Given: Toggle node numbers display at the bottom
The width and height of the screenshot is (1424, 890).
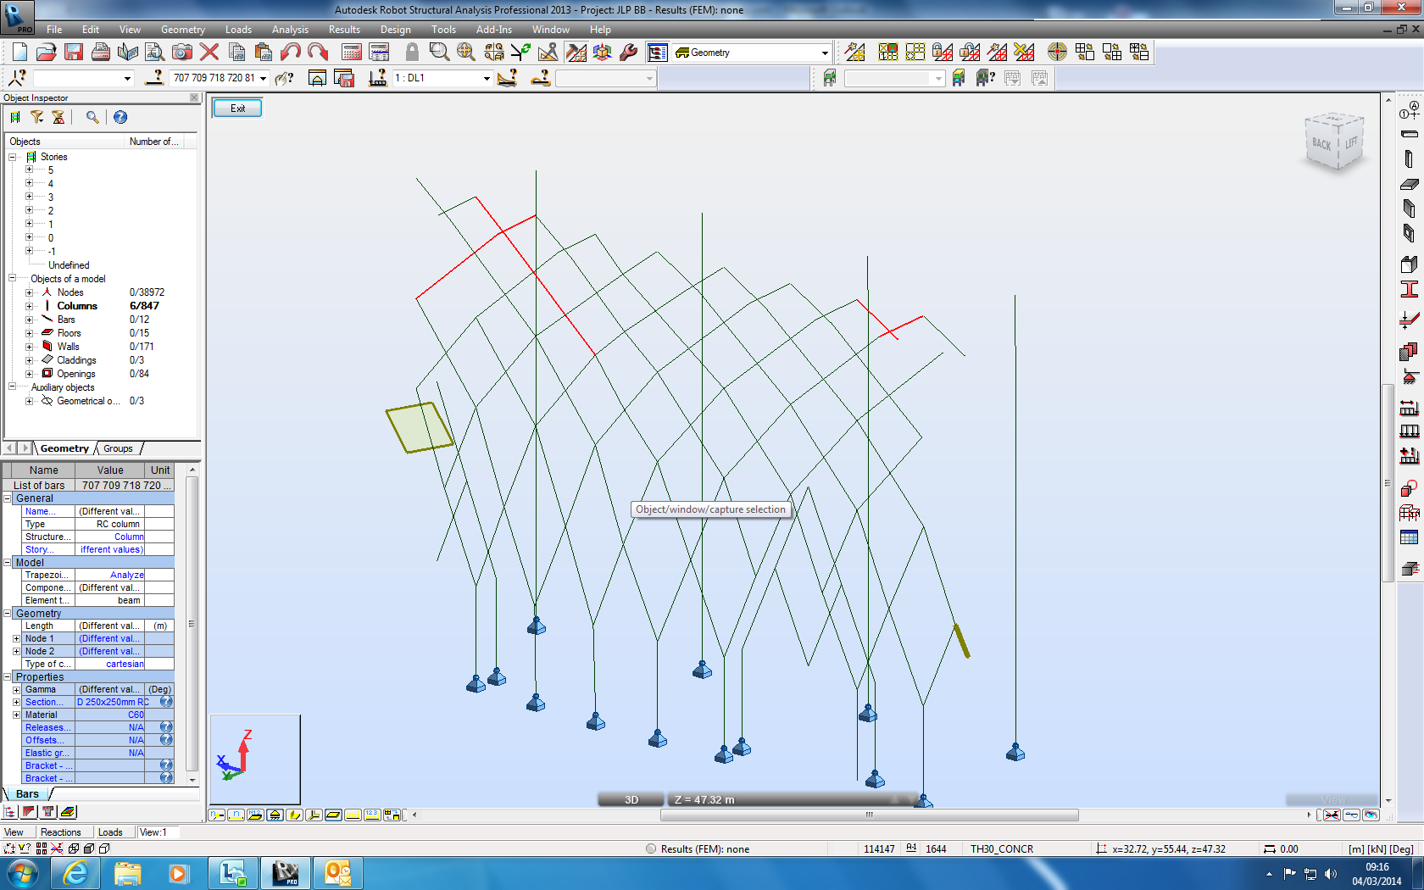Looking at the screenshot, I should pyautogui.click(x=217, y=815).
